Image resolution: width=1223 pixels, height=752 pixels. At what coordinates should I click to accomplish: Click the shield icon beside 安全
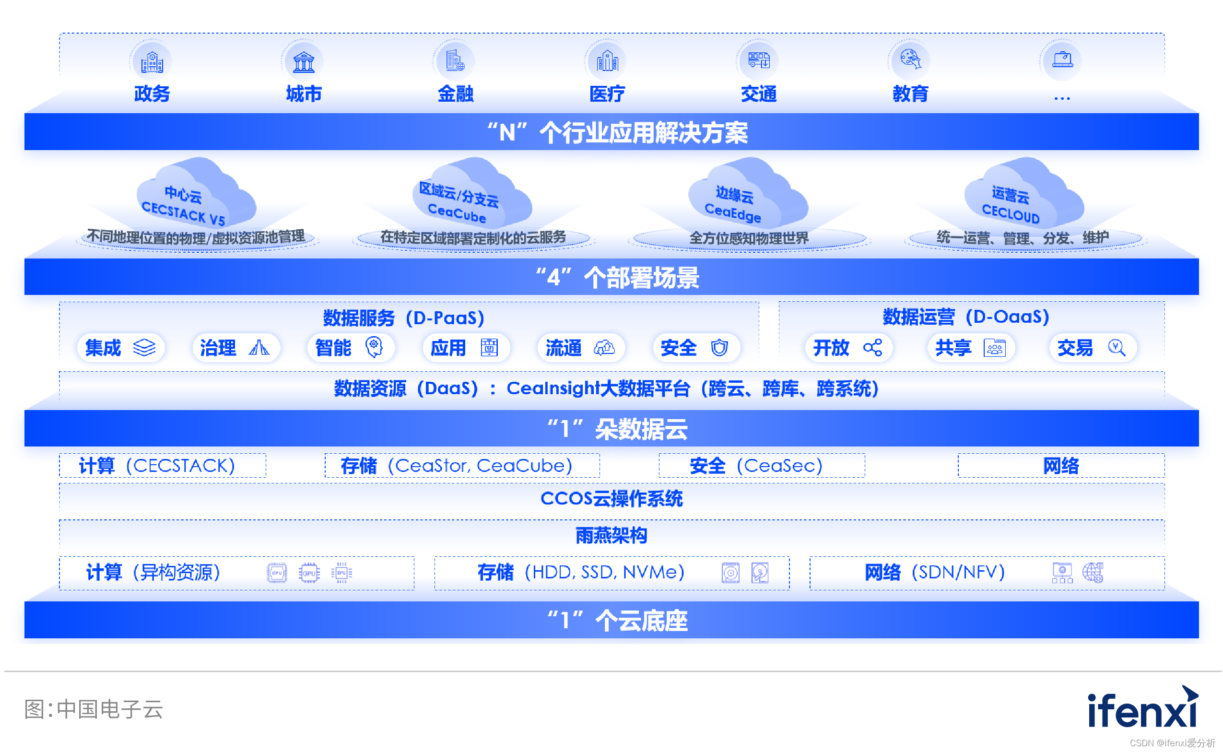pos(719,347)
